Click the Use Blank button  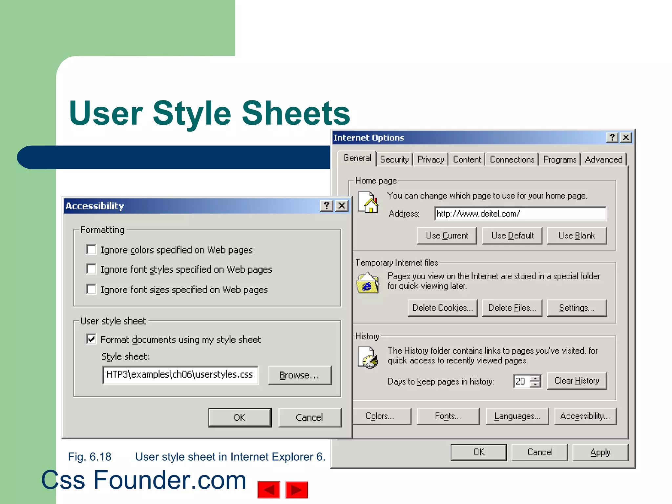577,236
